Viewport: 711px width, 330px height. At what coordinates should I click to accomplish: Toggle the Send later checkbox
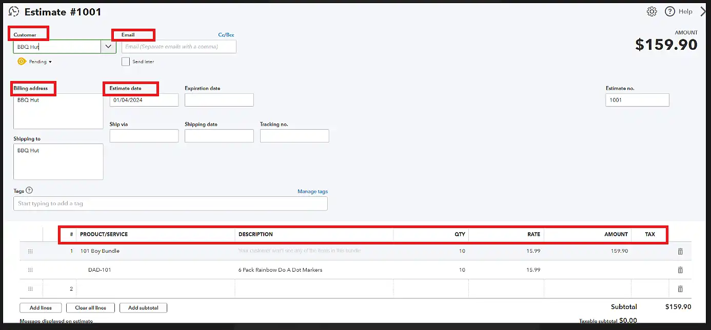tap(126, 61)
